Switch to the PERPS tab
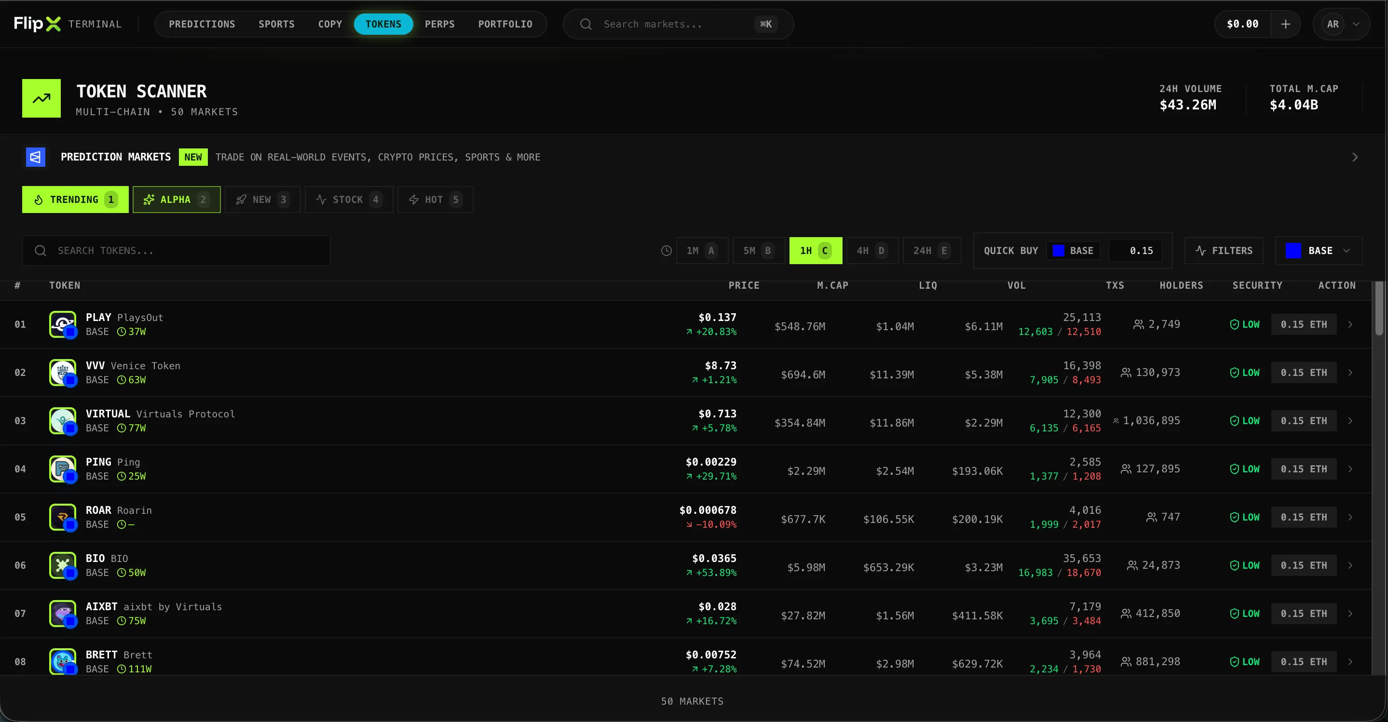This screenshot has height=722, width=1388. click(x=440, y=24)
